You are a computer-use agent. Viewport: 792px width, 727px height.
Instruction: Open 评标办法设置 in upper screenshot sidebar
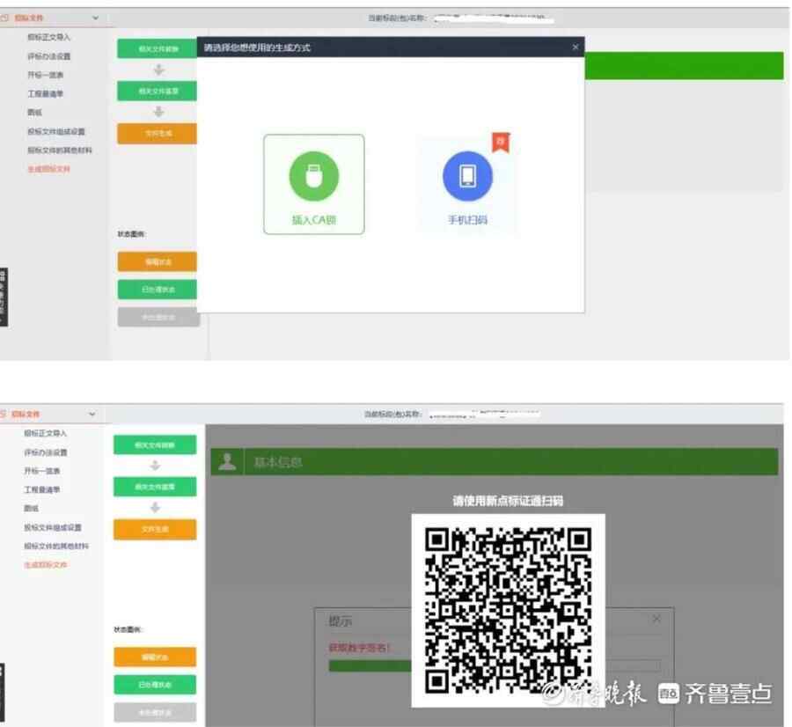point(49,56)
